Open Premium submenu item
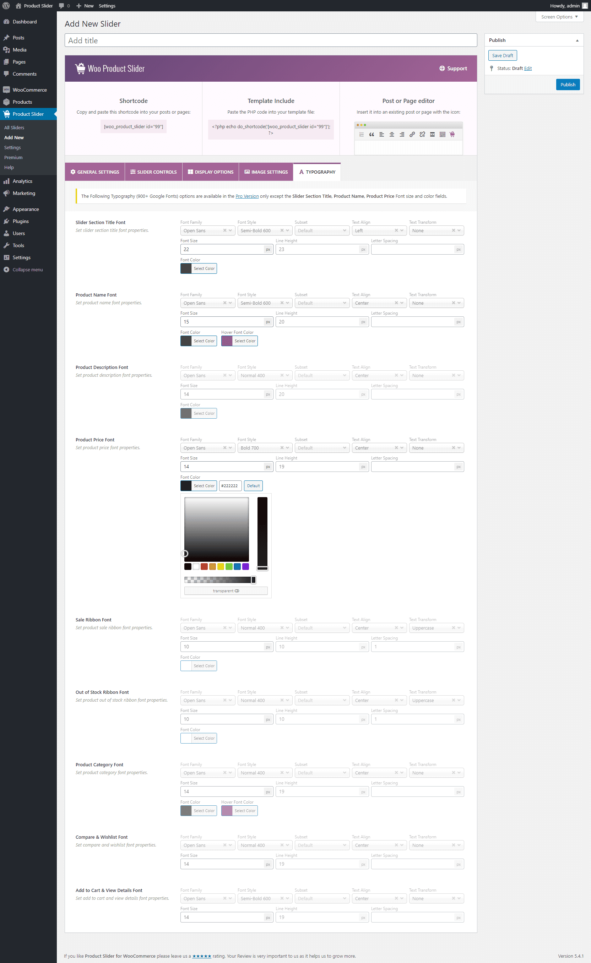This screenshot has height=963, width=591. coord(13,158)
